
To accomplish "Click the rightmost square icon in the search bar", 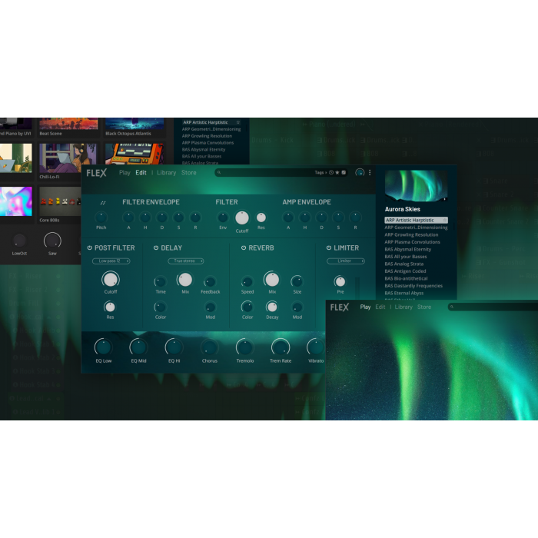I will (x=344, y=173).
